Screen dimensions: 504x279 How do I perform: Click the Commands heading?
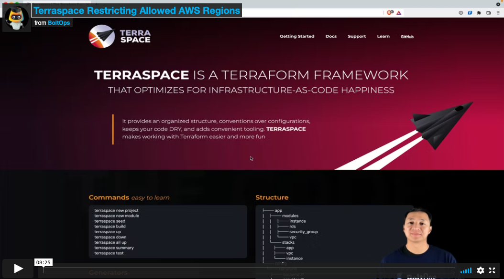[x=109, y=197]
